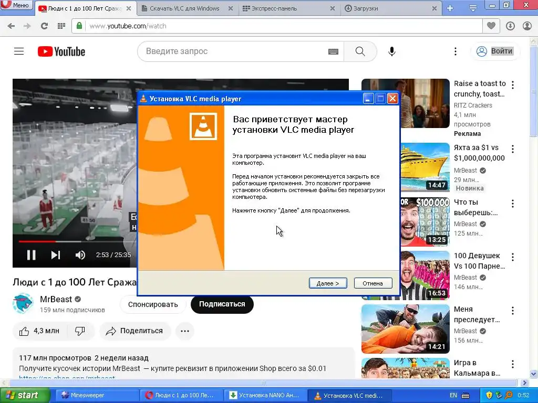Click vertical page scrollbar down arrow
This screenshot has width=538, height=403.
(x=534, y=374)
